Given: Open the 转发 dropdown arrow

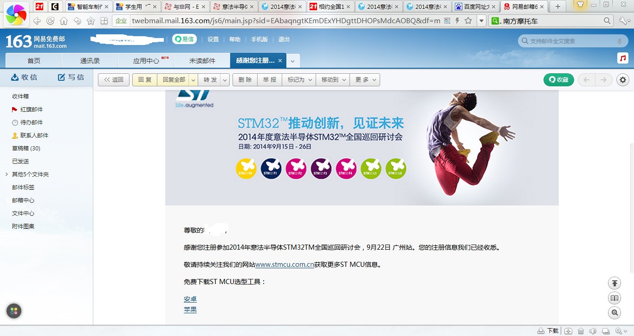Looking at the screenshot, I should (225, 80).
